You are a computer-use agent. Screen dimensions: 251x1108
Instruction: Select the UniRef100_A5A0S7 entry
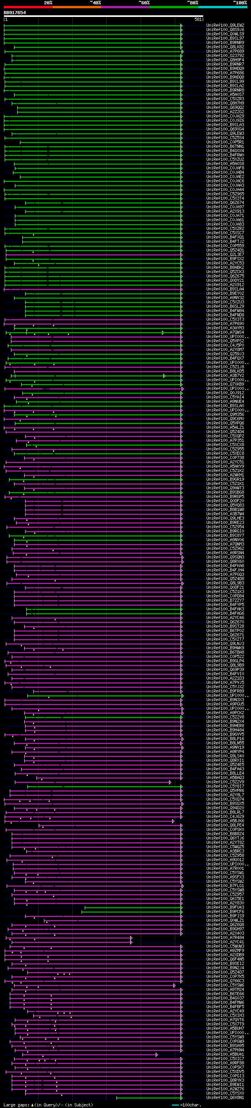(225, 95)
